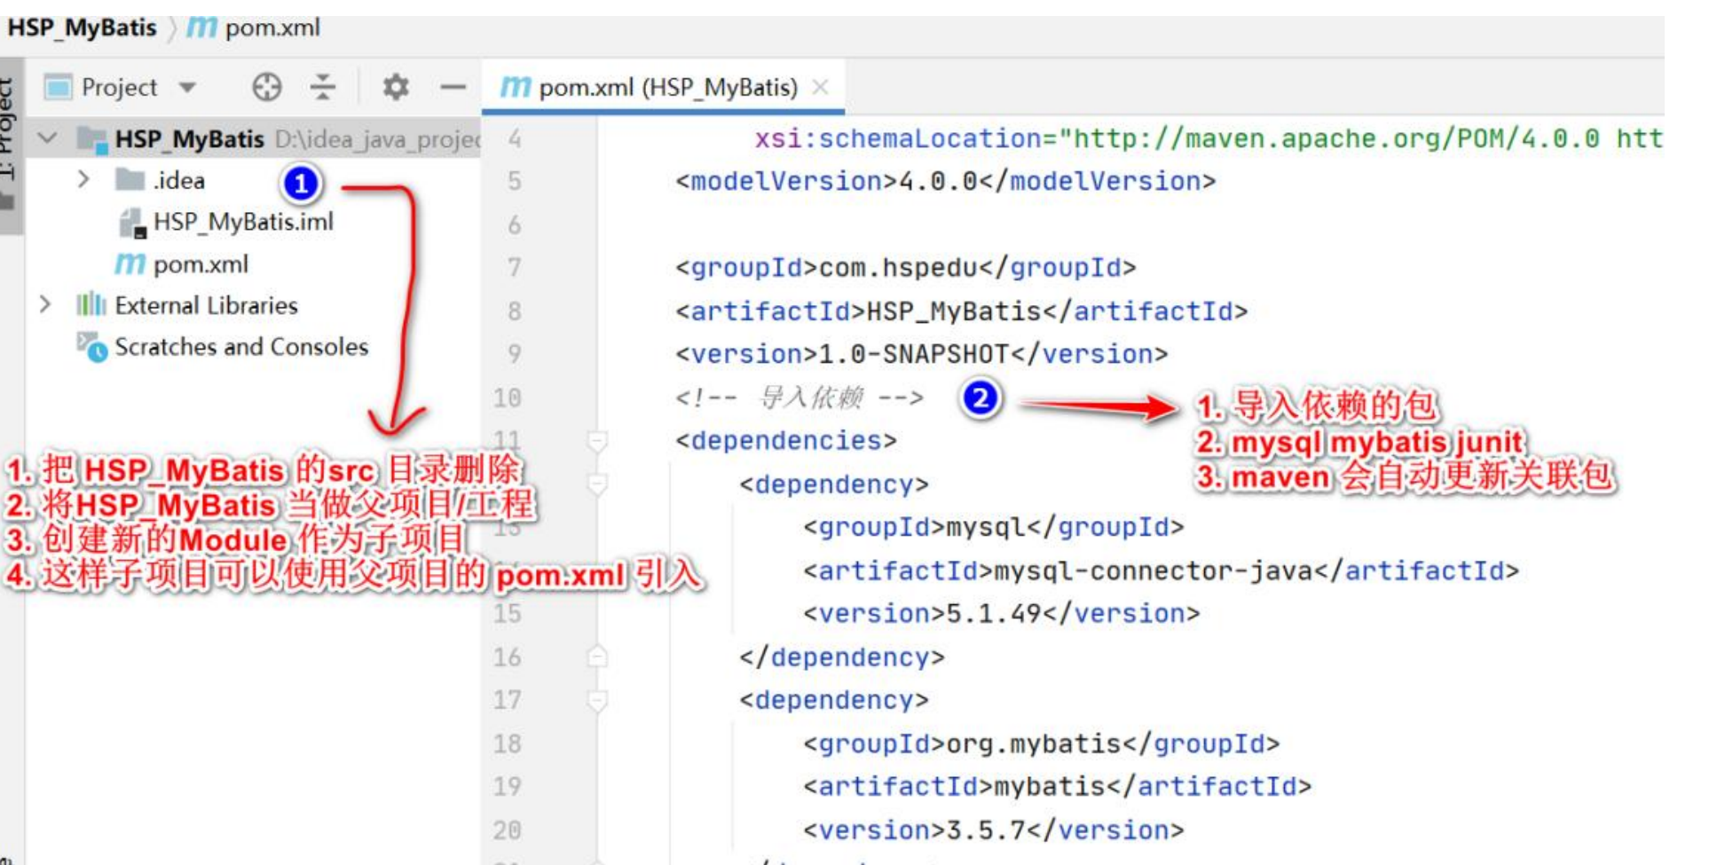Click mysql-connector-java artifactId line
Screen dimensions: 1725x865
[1161, 570]
